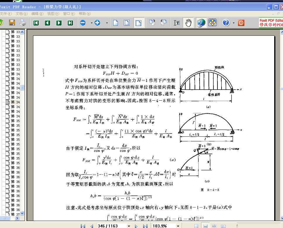Click the Foxit PDF Editor advertisement link
283x228 pixels.
pyautogui.click(x=271, y=23)
